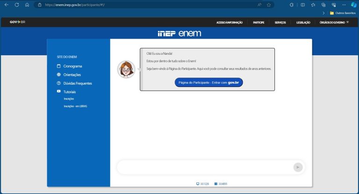Image resolution: width=359 pixels, height=194 pixels.
Task: Open the Outros favoritos folder
Action: pyautogui.click(x=343, y=13)
